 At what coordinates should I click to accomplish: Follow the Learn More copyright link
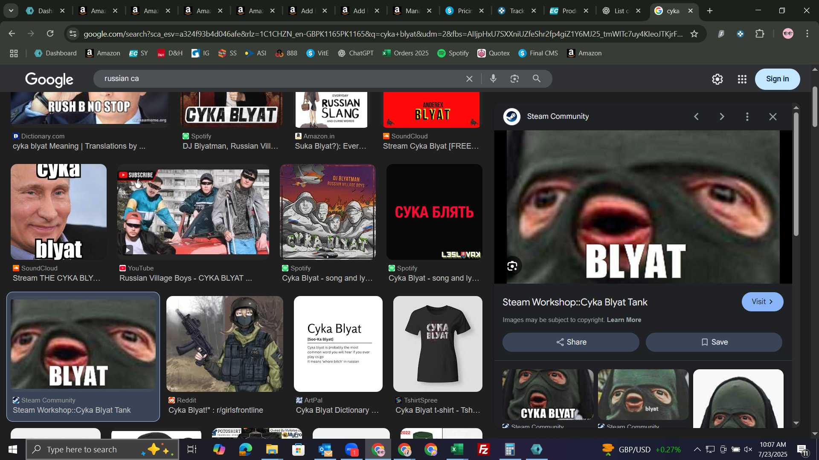click(x=624, y=320)
